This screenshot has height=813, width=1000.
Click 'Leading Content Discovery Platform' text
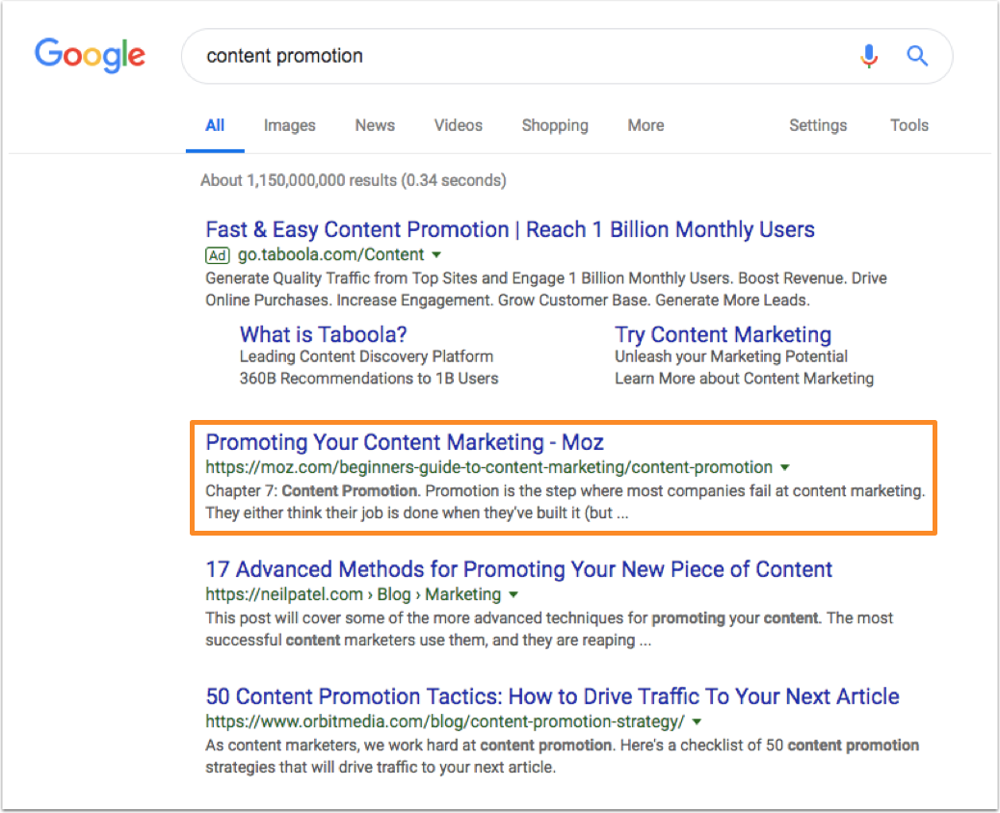[x=367, y=356]
